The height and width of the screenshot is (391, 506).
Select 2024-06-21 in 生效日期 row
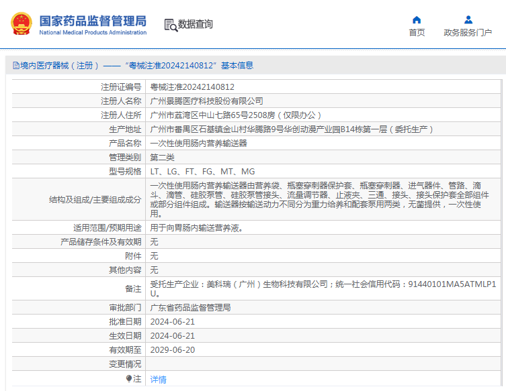click(x=173, y=336)
